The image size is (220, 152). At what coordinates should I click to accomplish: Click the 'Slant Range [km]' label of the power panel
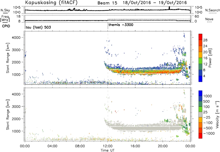click(x=8, y=58)
